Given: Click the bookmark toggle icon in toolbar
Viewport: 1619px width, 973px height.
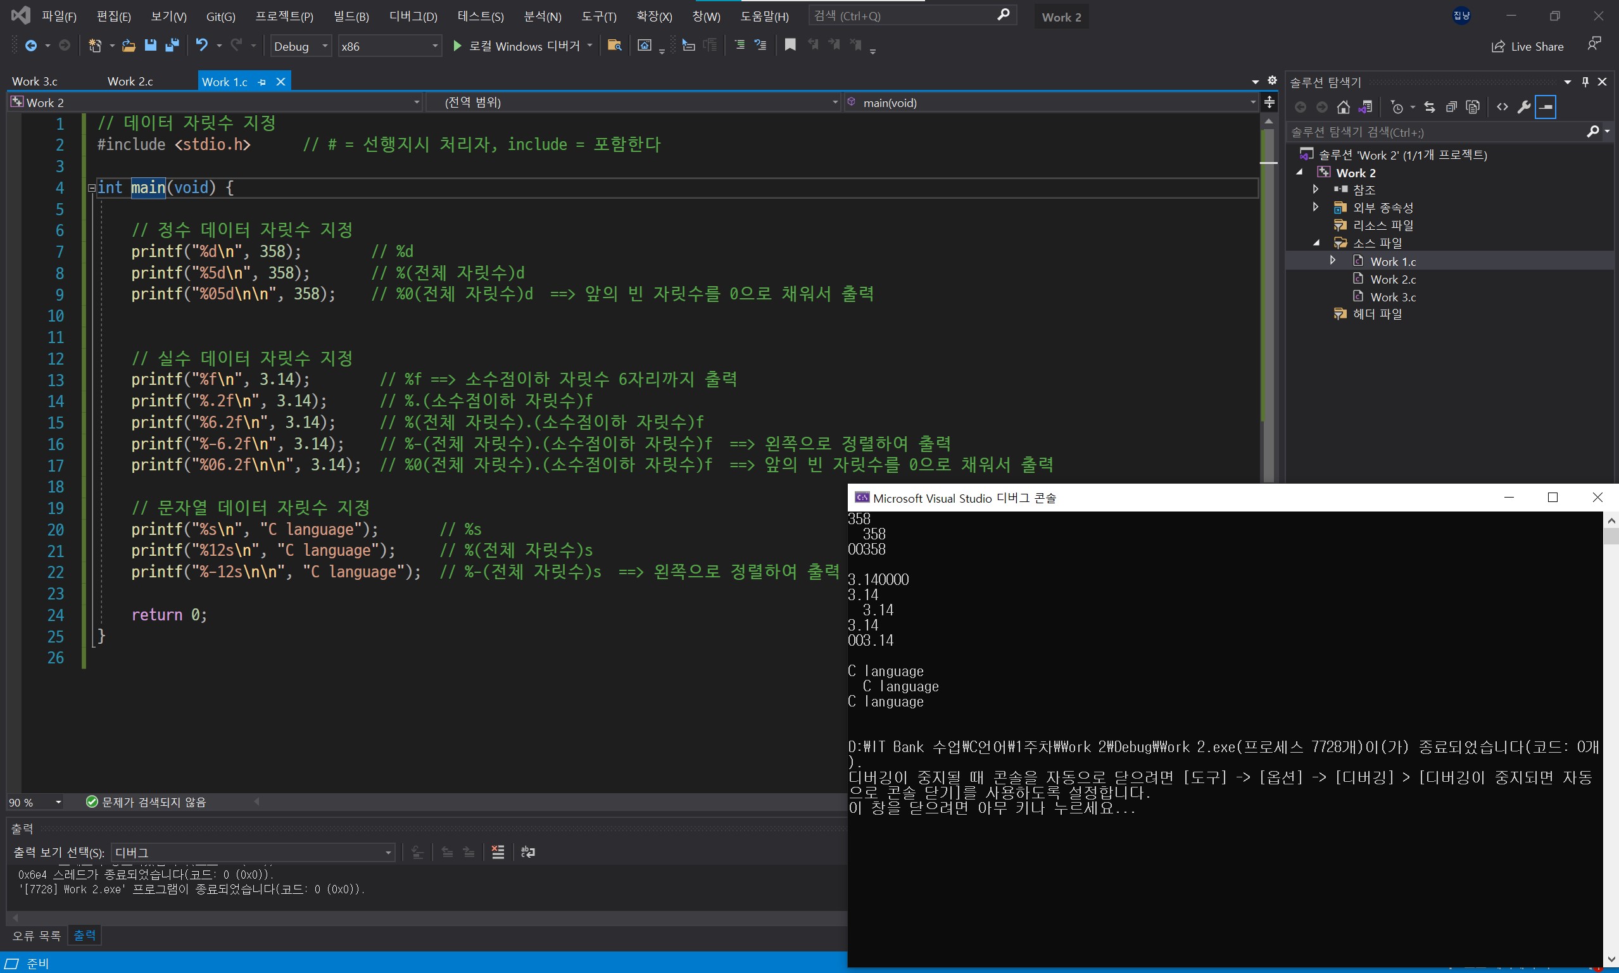Looking at the screenshot, I should tap(790, 45).
